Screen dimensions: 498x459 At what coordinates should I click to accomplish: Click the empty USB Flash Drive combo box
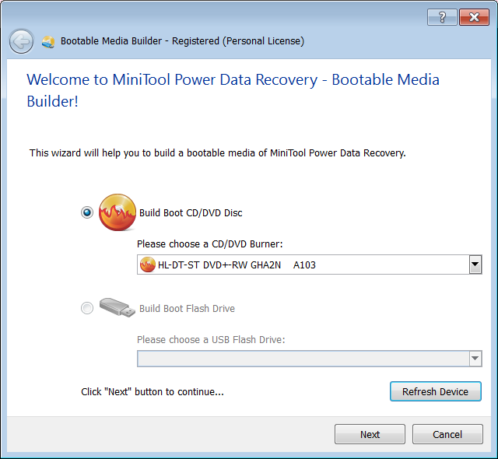coord(310,359)
